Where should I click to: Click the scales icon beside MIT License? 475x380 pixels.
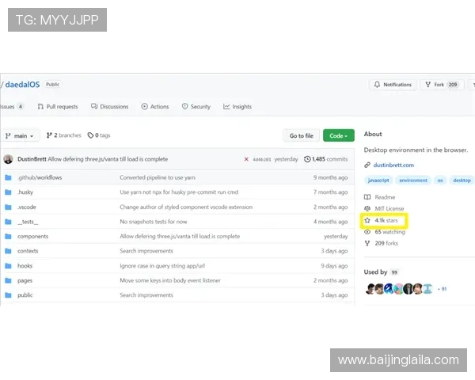click(x=367, y=209)
